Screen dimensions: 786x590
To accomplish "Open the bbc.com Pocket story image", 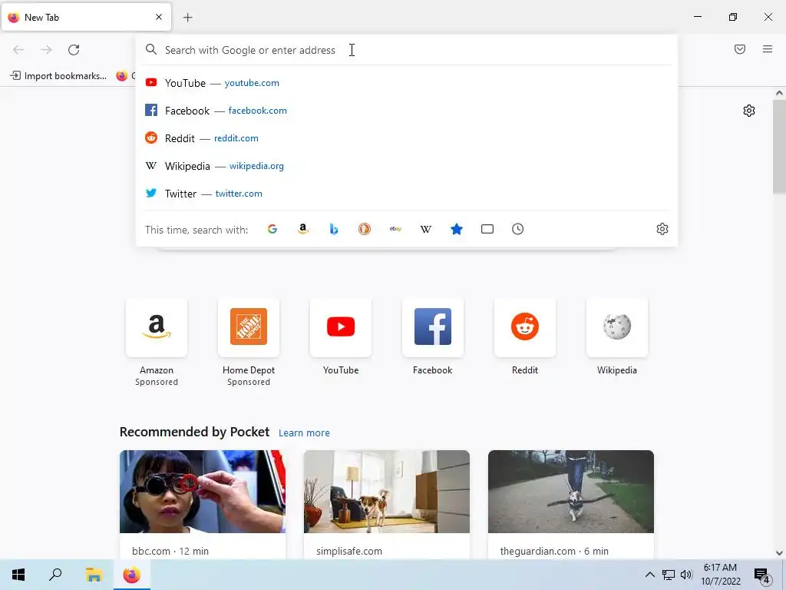I will coord(203,492).
